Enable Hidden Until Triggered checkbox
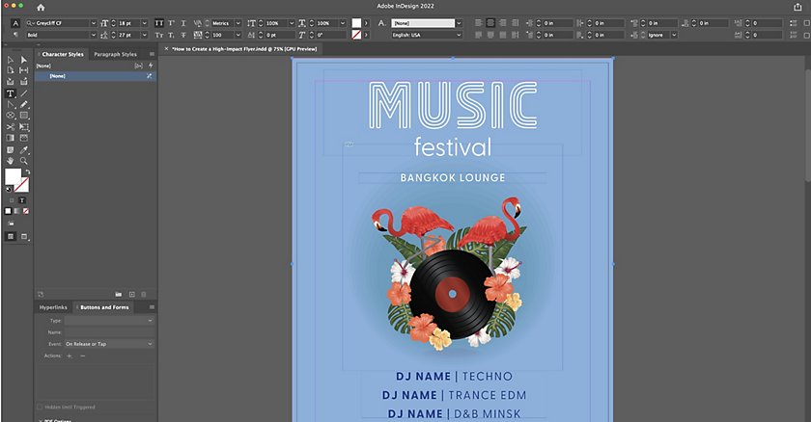Viewport: 811px width, 422px height. pyautogui.click(x=40, y=407)
